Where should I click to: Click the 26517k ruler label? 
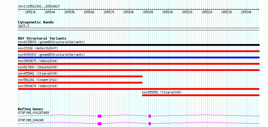(x=109, y=12)
